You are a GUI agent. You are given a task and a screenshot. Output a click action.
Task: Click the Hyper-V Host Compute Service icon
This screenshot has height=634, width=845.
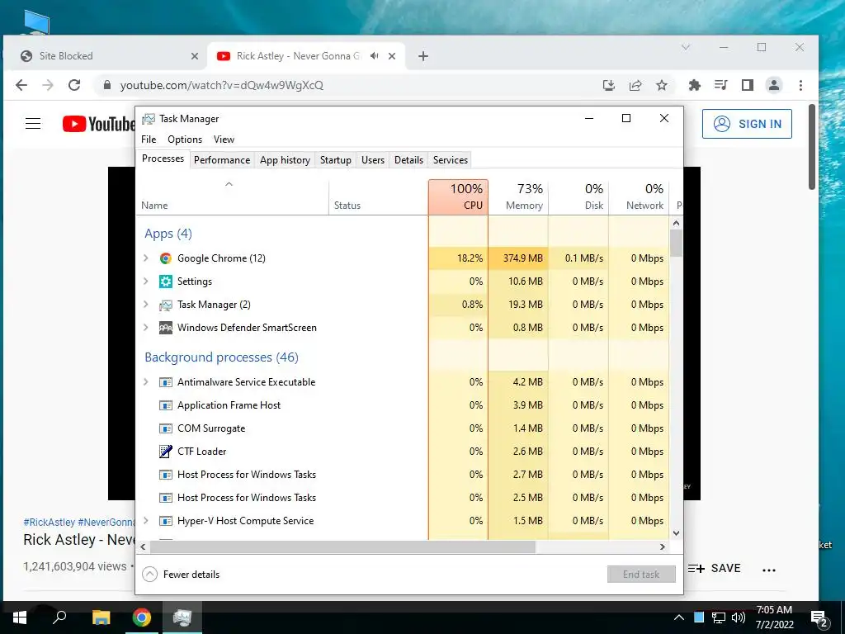(x=165, y=522)
